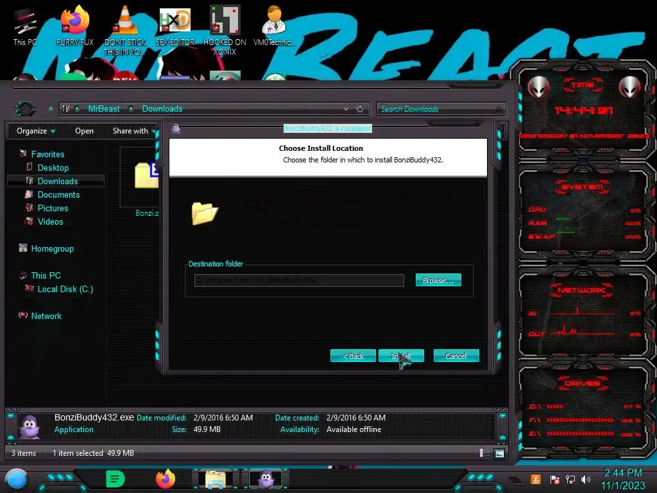Click the Desktop favorites icon

click(x=30, y=168)
